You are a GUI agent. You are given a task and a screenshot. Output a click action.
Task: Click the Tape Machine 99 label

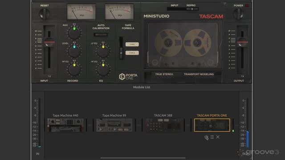click(x=114, y=116)
